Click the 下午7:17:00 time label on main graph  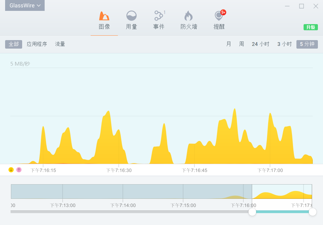(270, 170)
